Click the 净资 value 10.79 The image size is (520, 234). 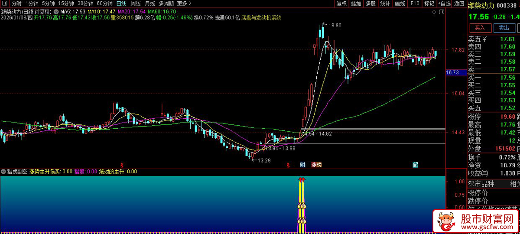click(x=507, y=165)
